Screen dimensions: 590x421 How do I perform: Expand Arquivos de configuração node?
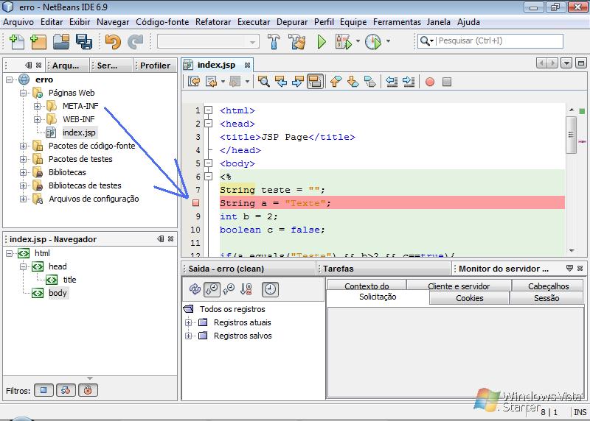tap(24, 199)
